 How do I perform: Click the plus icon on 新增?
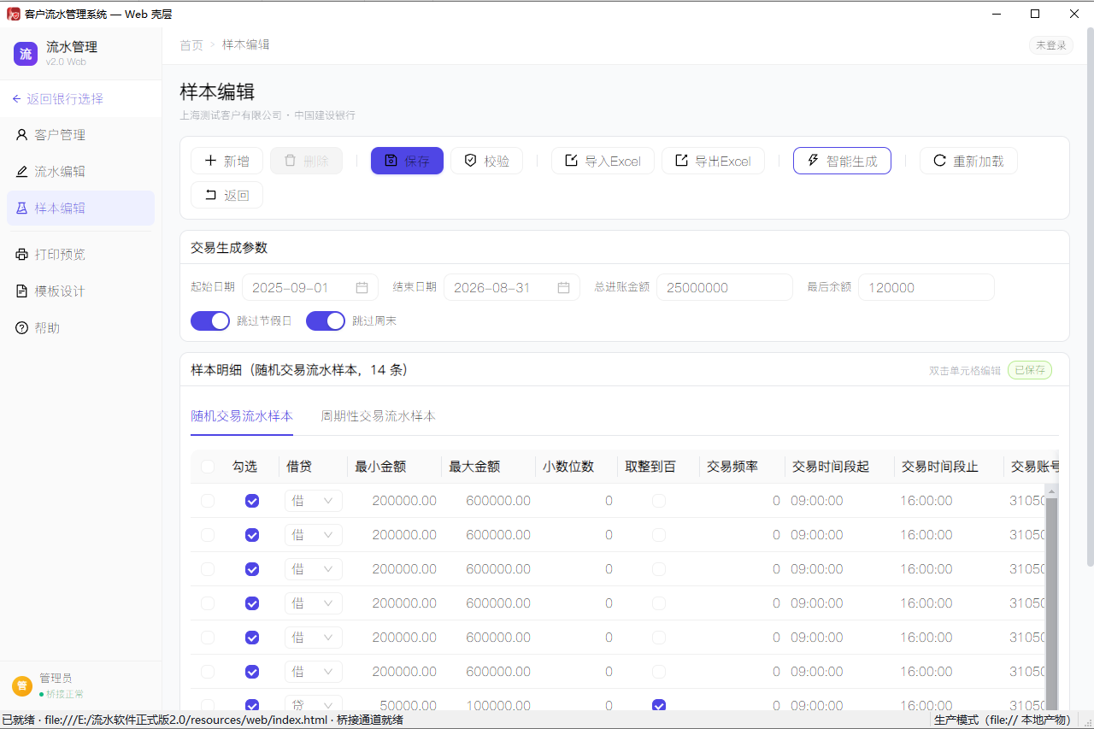coord(210,161)
